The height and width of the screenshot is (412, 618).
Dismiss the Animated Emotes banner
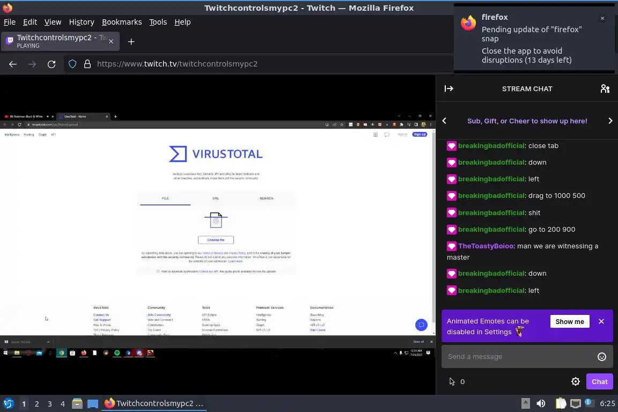point(601,321)
